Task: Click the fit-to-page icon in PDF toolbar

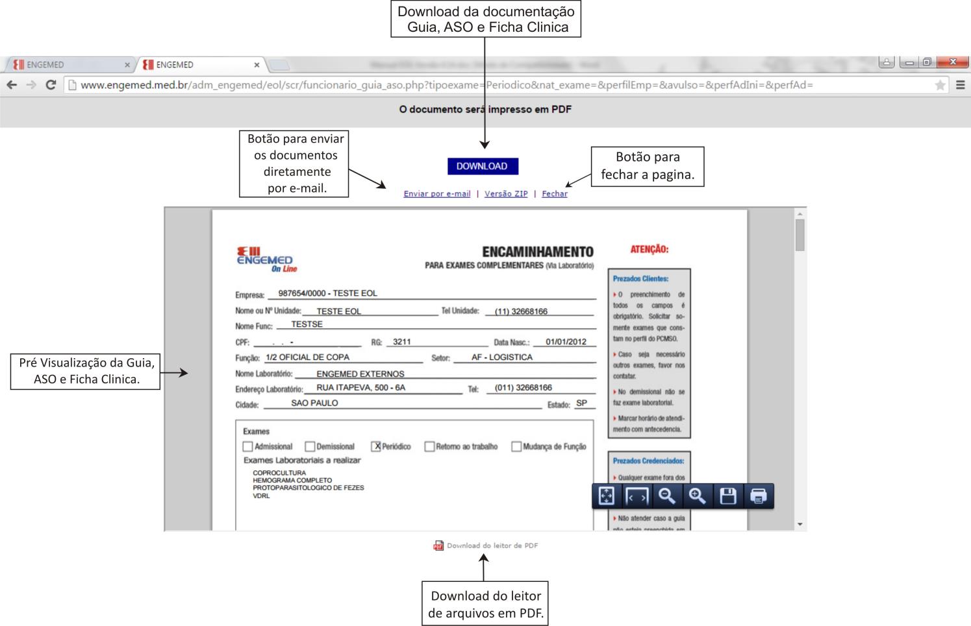Action: pos(606,496)
